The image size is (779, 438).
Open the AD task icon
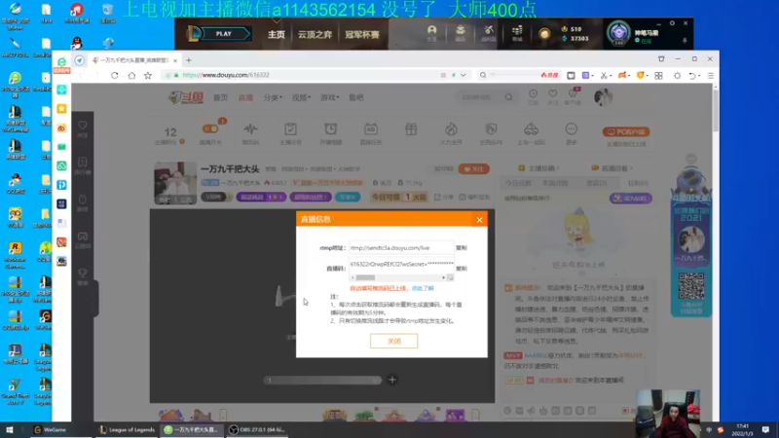tap(371, 129)
